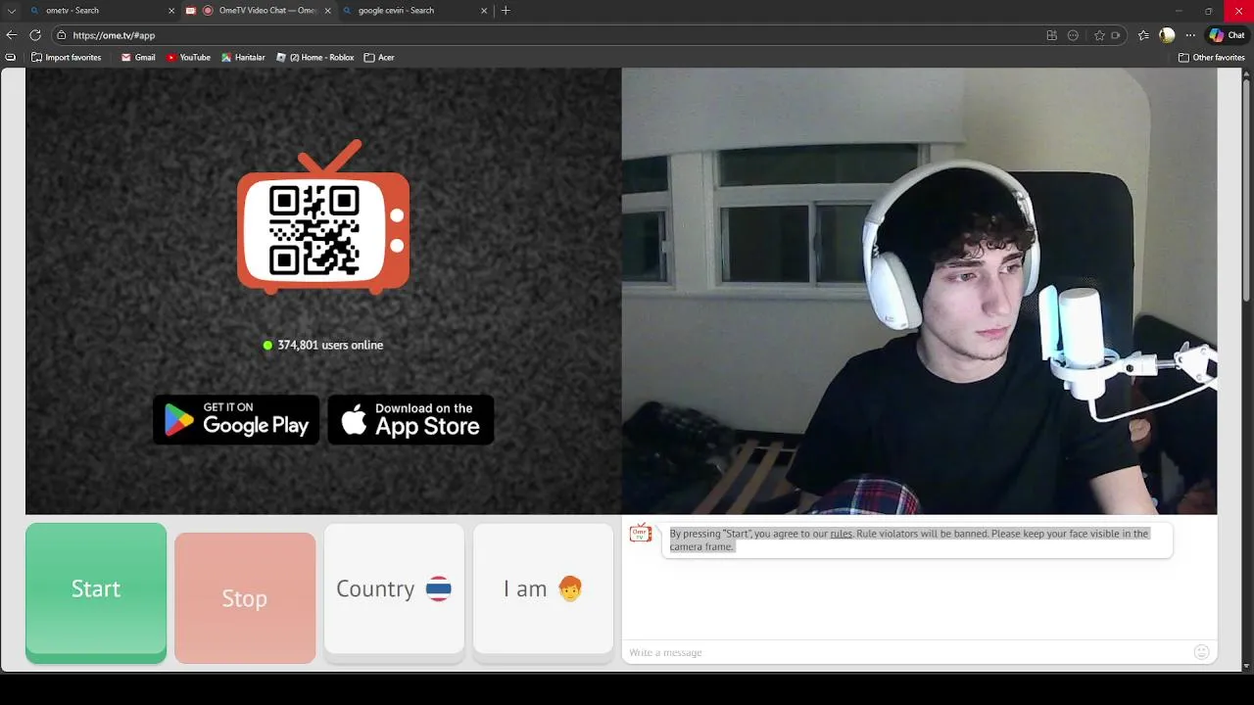
Task: Click the person emoji on 'I am'
Action: [x=570, y=588]
